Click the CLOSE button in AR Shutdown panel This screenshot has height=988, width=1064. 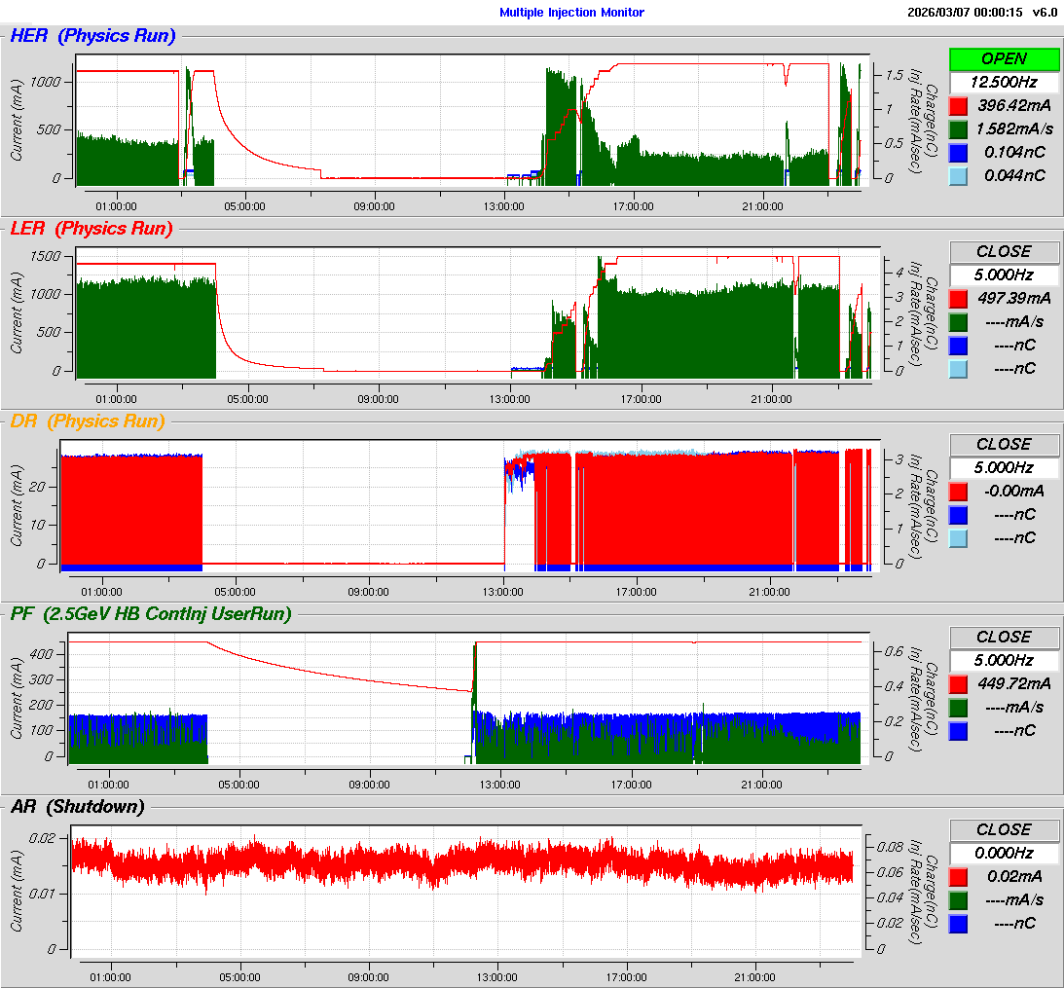[1004, 829]
